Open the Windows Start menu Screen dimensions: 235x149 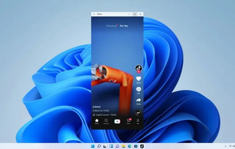(93, 146)
